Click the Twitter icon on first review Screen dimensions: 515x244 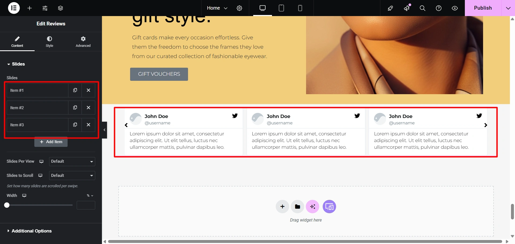pos(235,116)
